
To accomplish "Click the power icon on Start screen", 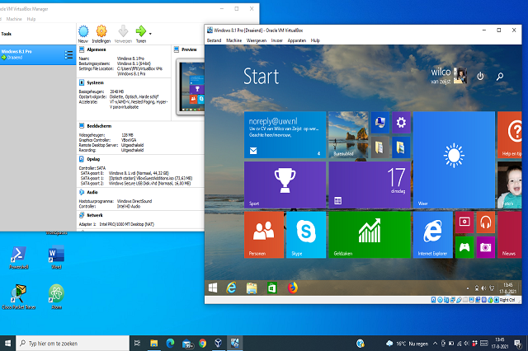I will point(480,77).
